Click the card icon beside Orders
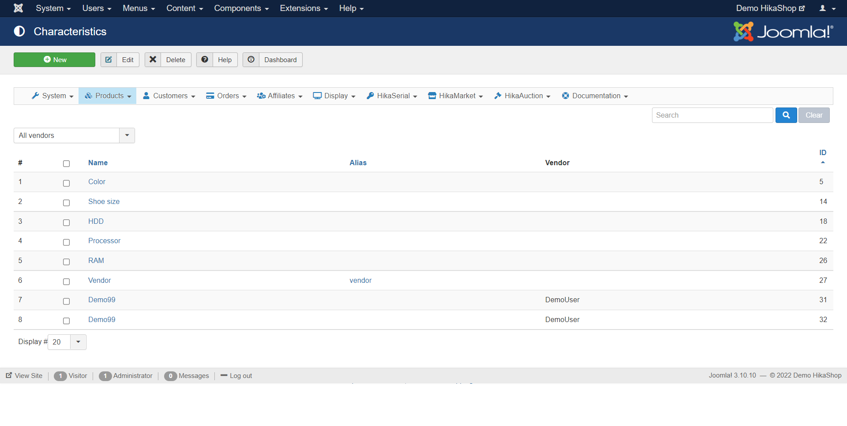 pos(210,96)
